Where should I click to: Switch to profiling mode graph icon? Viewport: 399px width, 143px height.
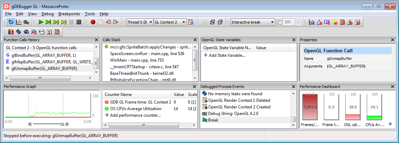[19, 22]
